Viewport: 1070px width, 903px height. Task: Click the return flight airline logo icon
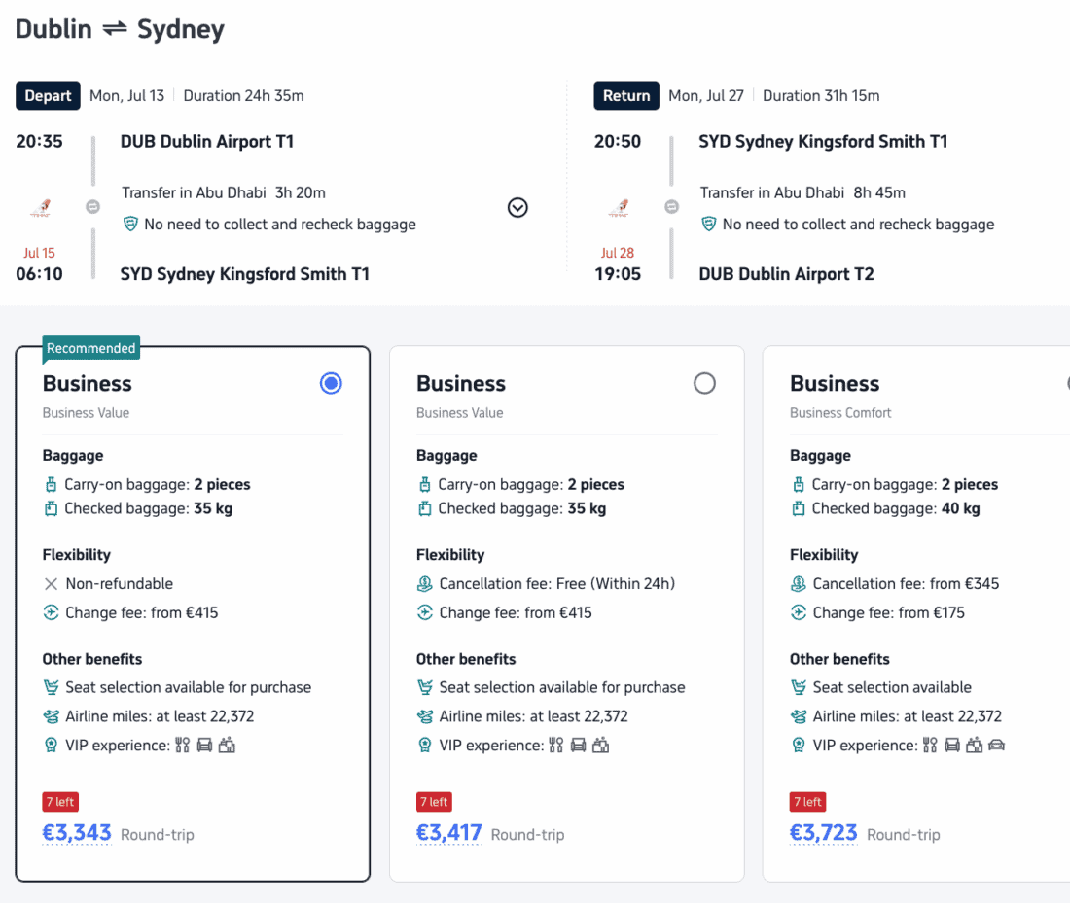619,207
